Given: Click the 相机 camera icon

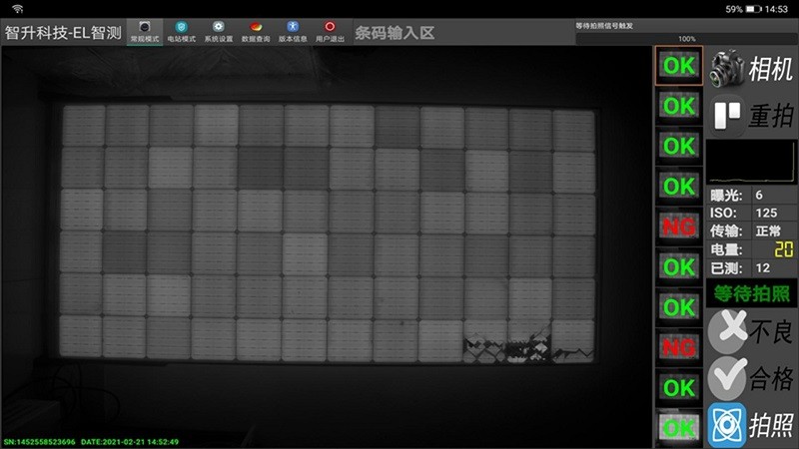Looking at the screenshot, I should (729, 69).
